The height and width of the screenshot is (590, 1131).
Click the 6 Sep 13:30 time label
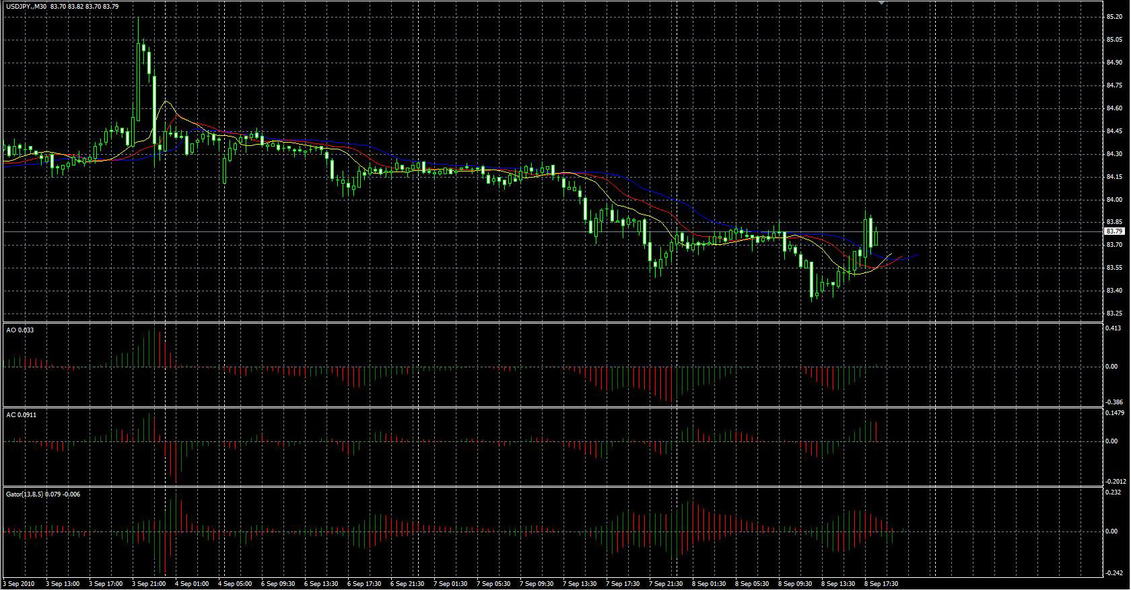tap(320, 584)
